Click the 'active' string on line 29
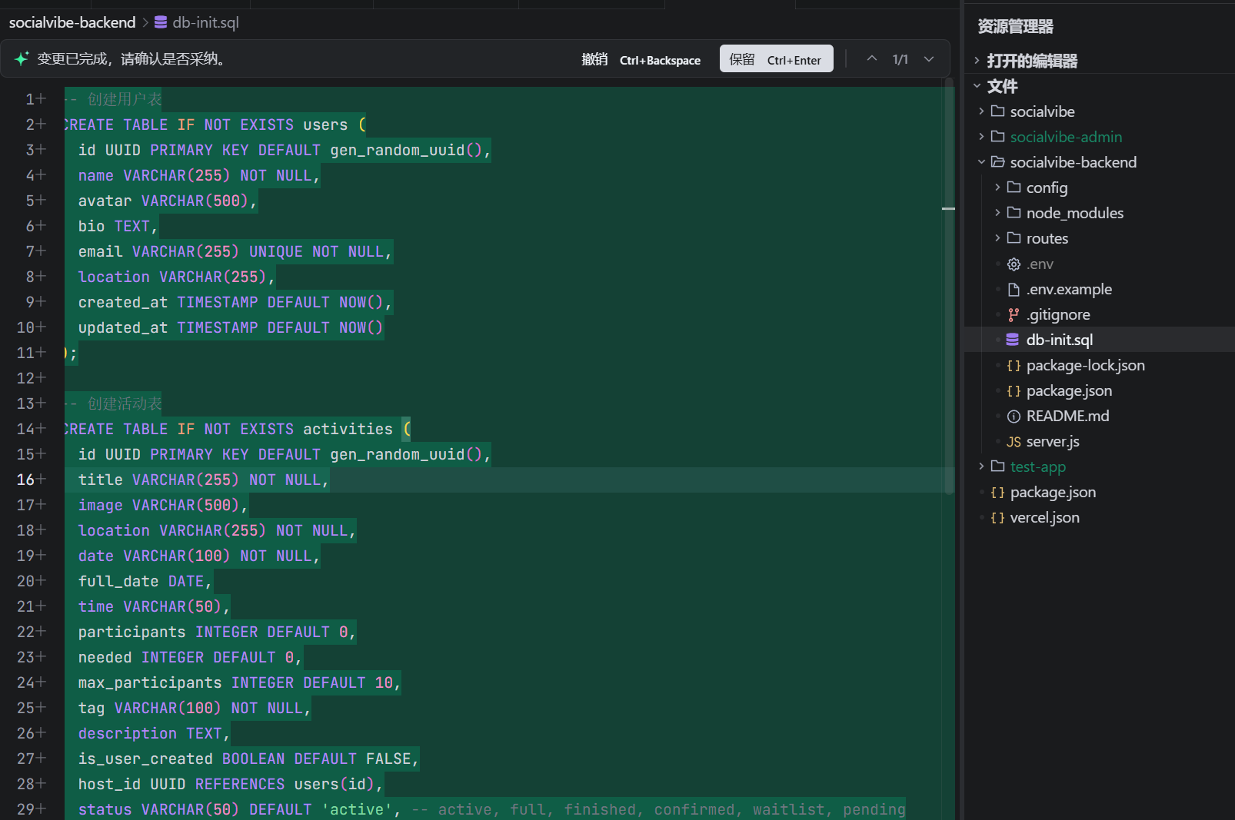 coord(357,809)
